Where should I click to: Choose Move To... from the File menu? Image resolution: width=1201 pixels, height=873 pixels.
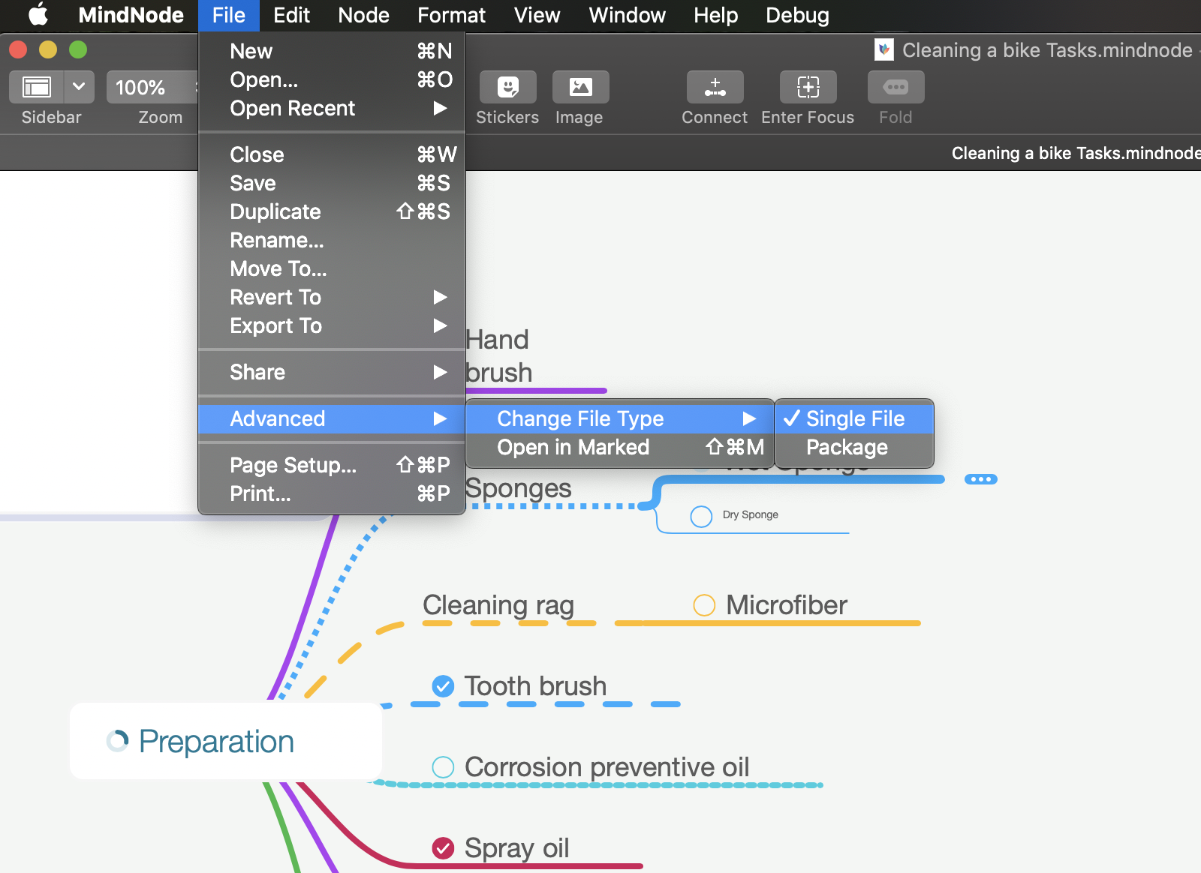tap(332, 268)
